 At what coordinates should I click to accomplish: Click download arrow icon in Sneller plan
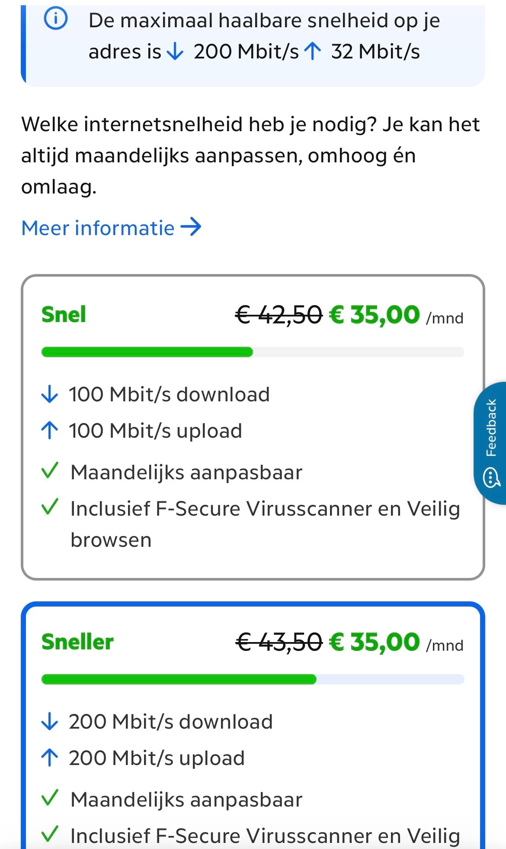click(50, 722)
